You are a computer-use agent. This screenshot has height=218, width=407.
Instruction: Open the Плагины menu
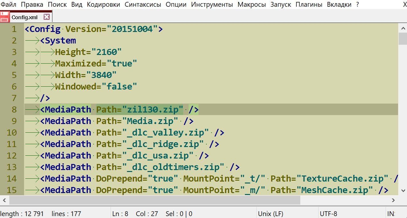coord(309,4)
